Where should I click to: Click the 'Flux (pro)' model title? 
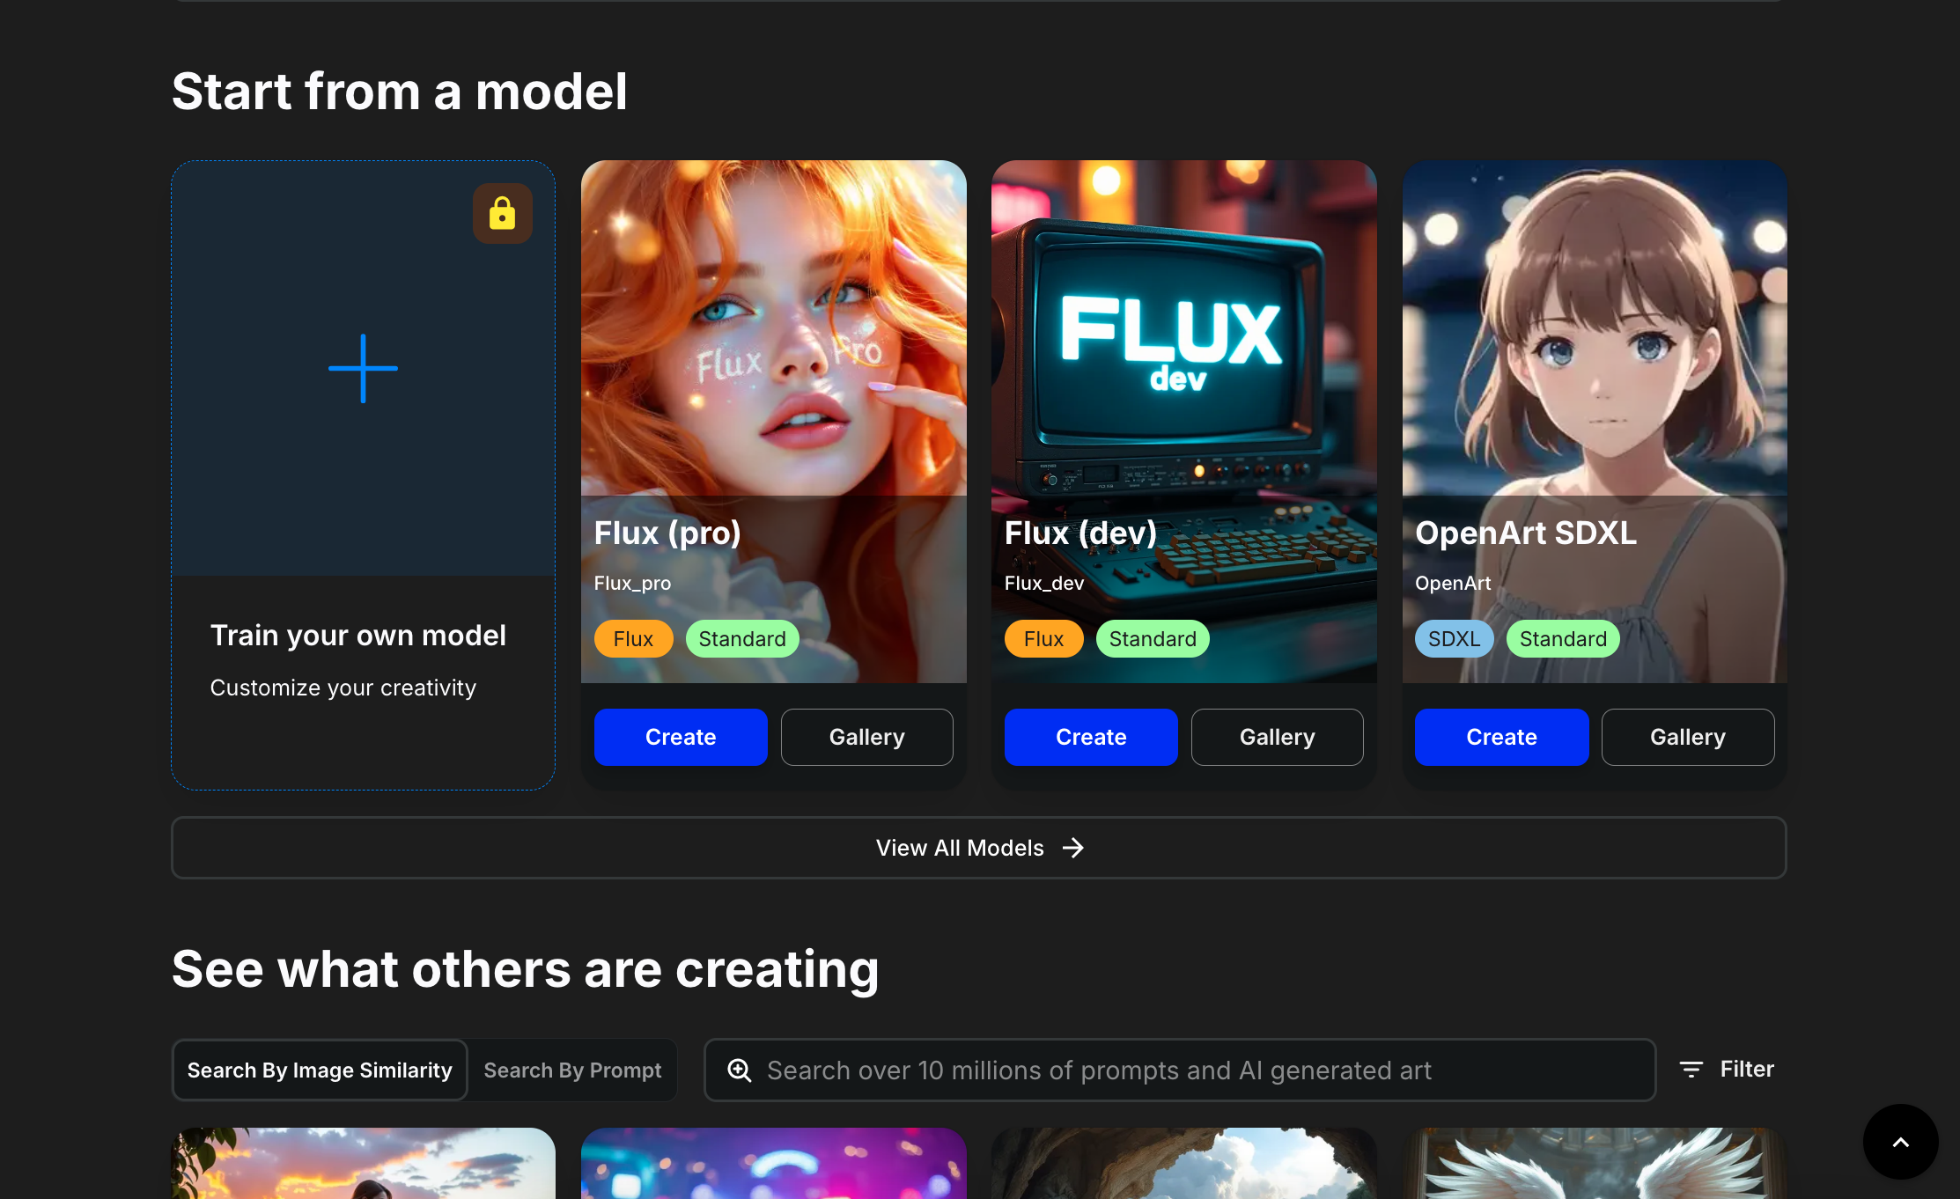coord(667,533)
